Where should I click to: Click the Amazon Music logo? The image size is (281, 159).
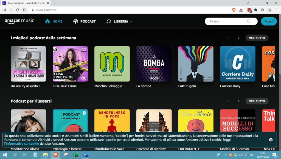[19, 21]
